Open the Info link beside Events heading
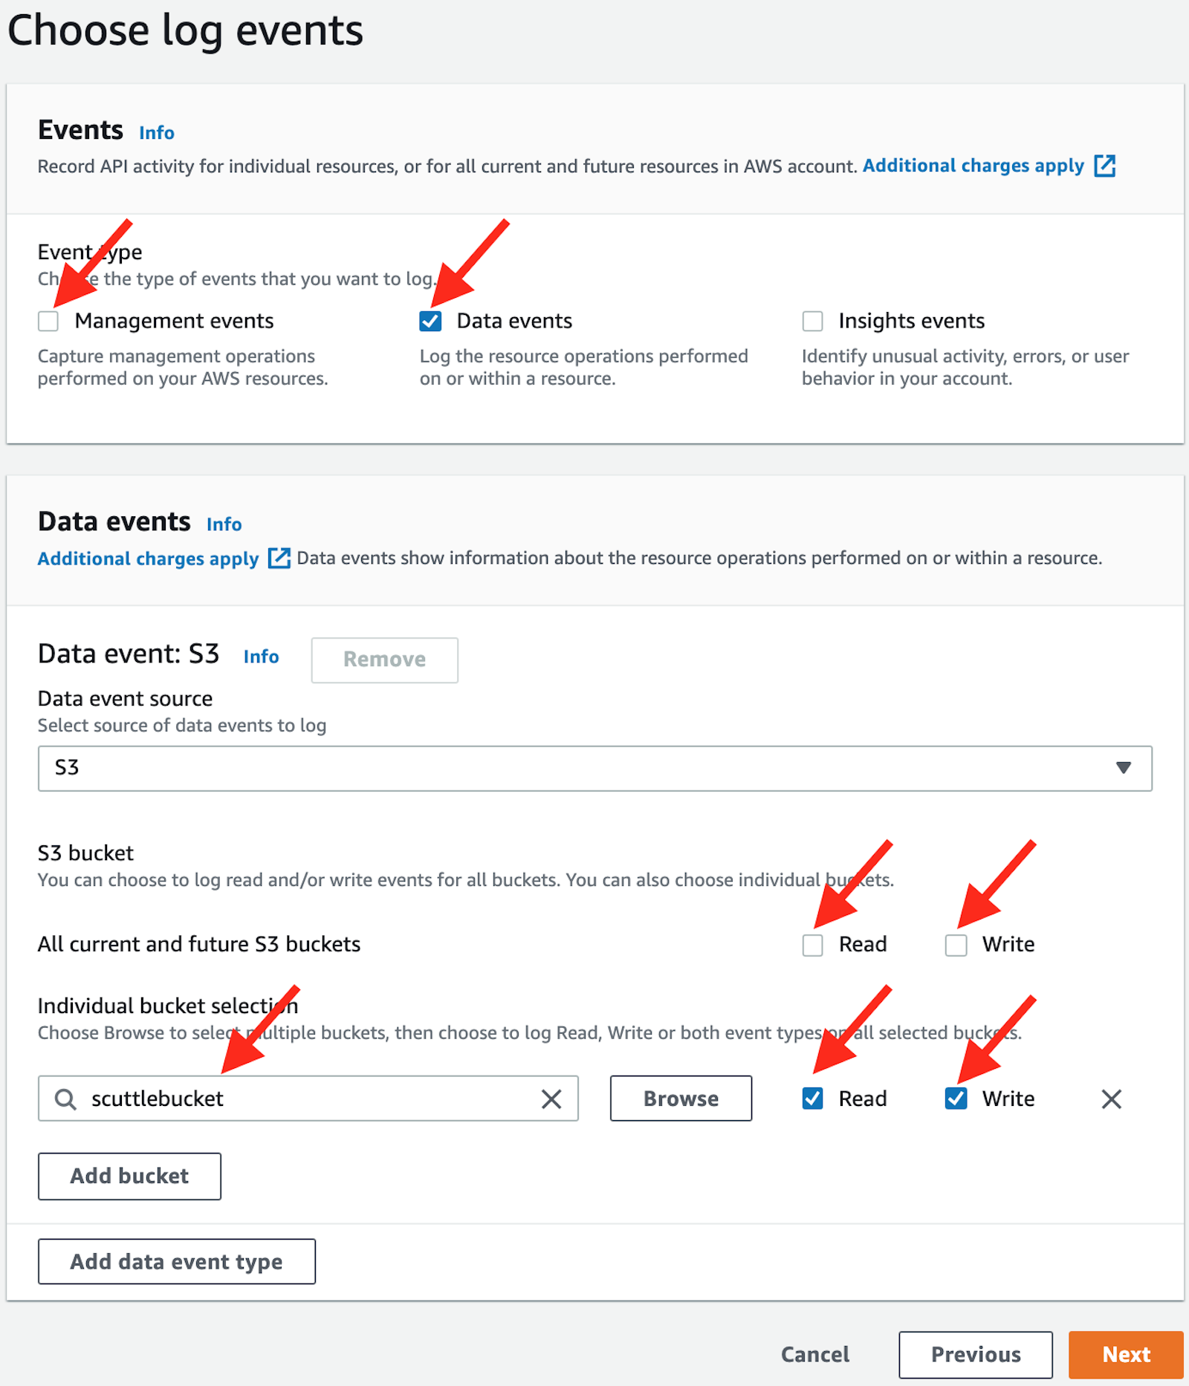This screenshot has width=1189, height=1386. click(x=156, y=132)
